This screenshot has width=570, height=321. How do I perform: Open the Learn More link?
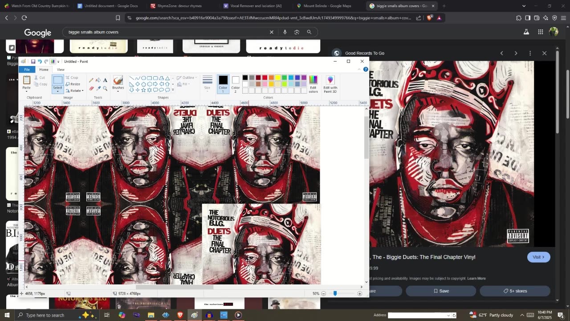point(476,278)
